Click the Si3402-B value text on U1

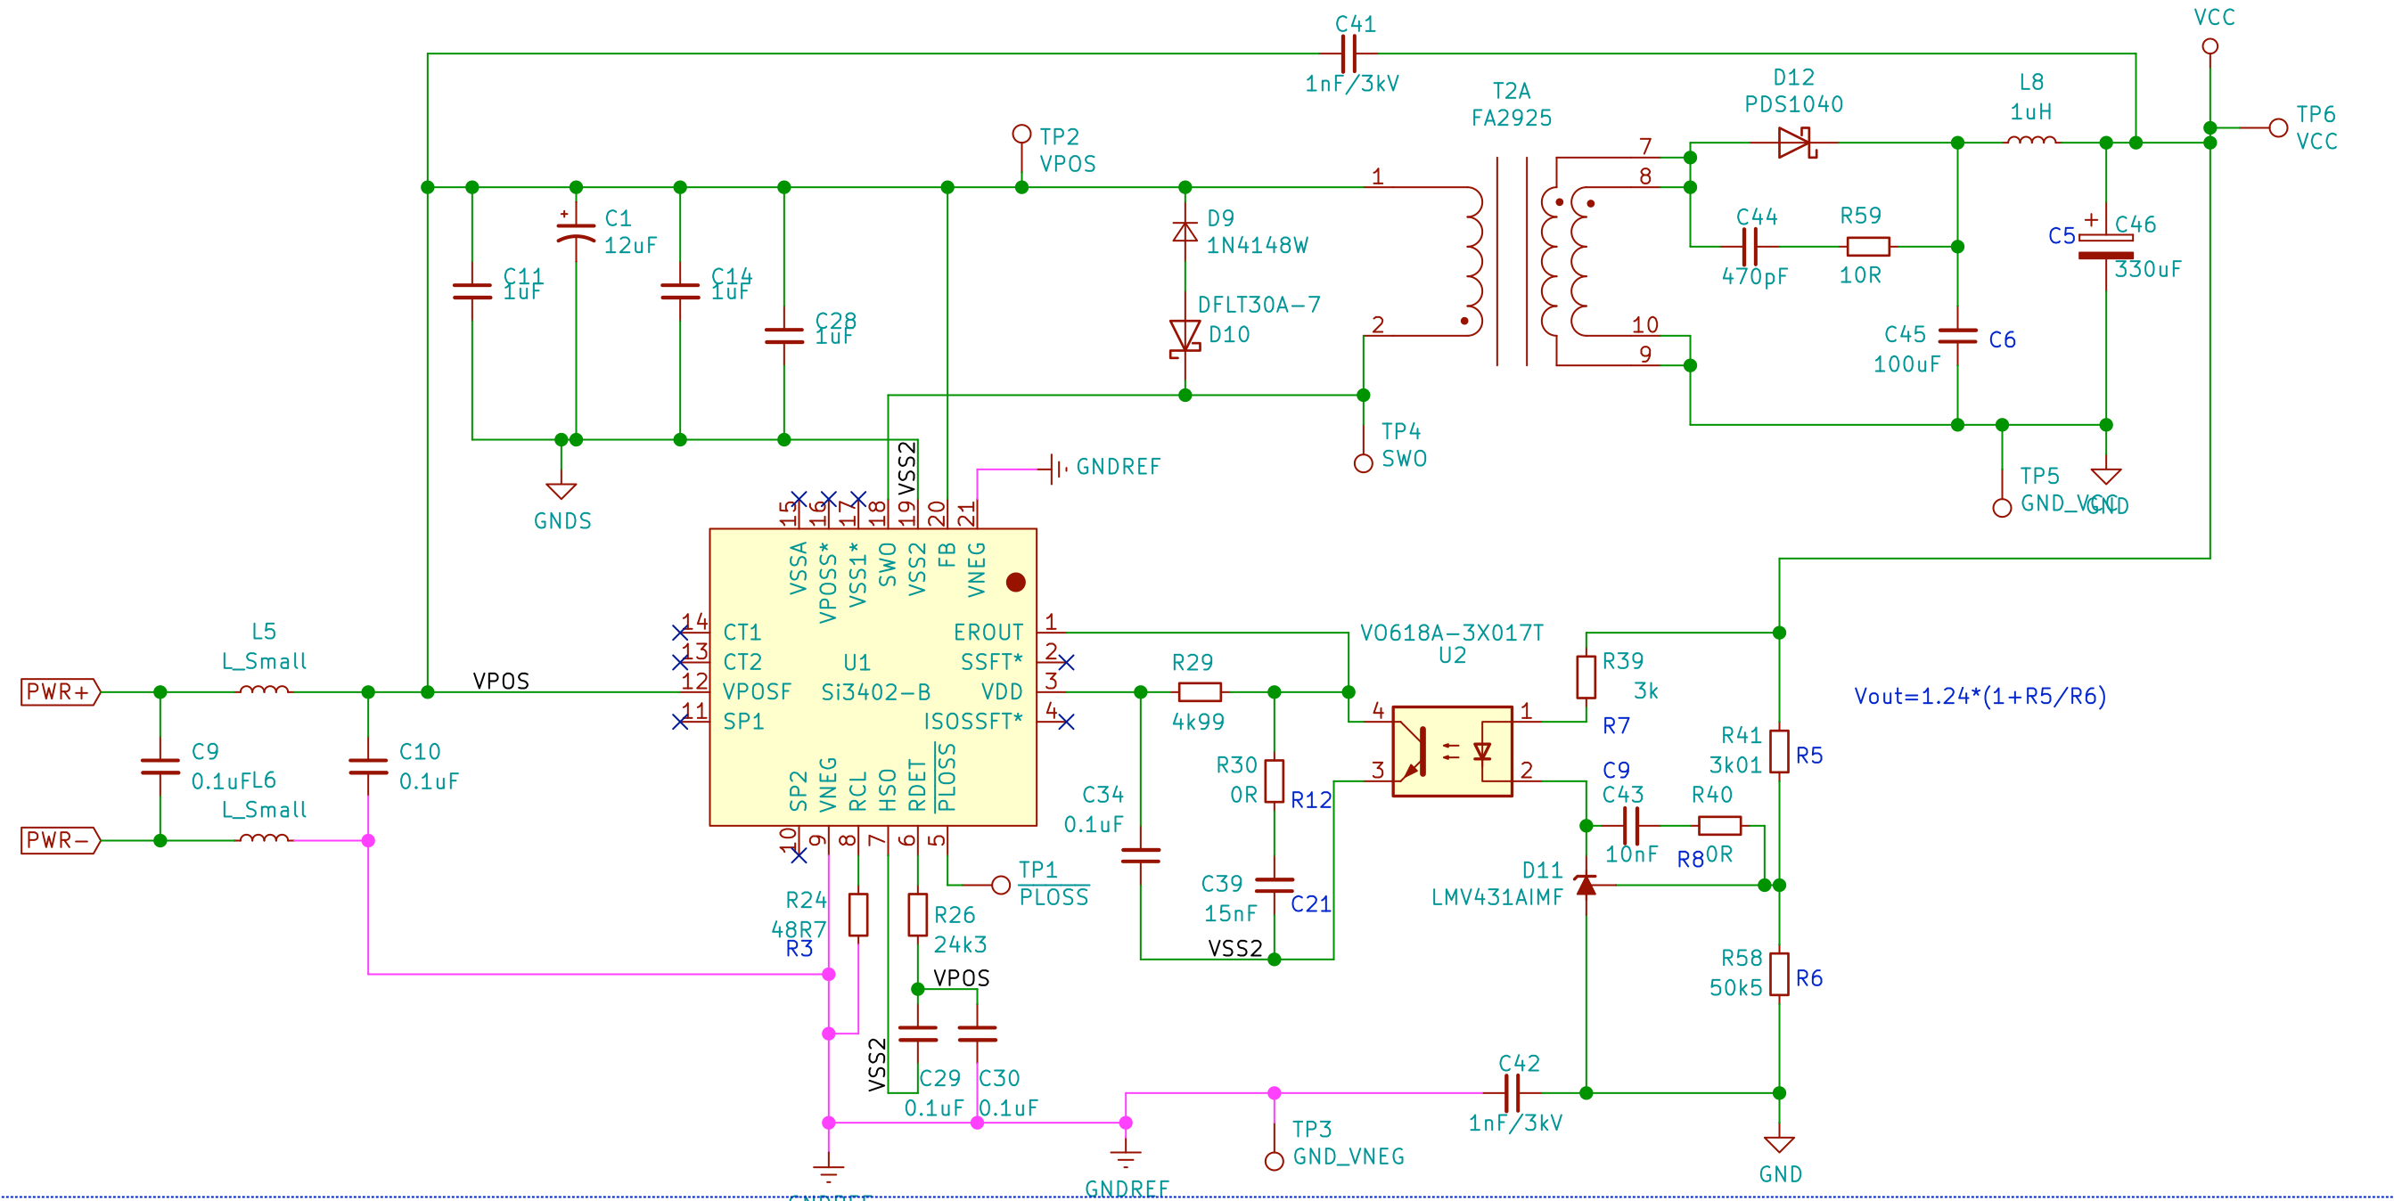875,692
